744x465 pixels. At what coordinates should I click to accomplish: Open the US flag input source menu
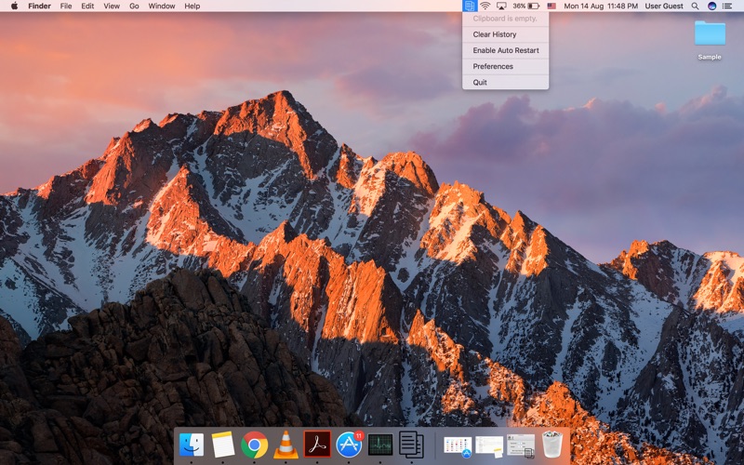pyautogui.click(x=551, y=6)
